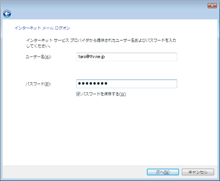Screen dimensions: 220x181
Task: Focus the ユーザー名 input field
Action: 127,57
